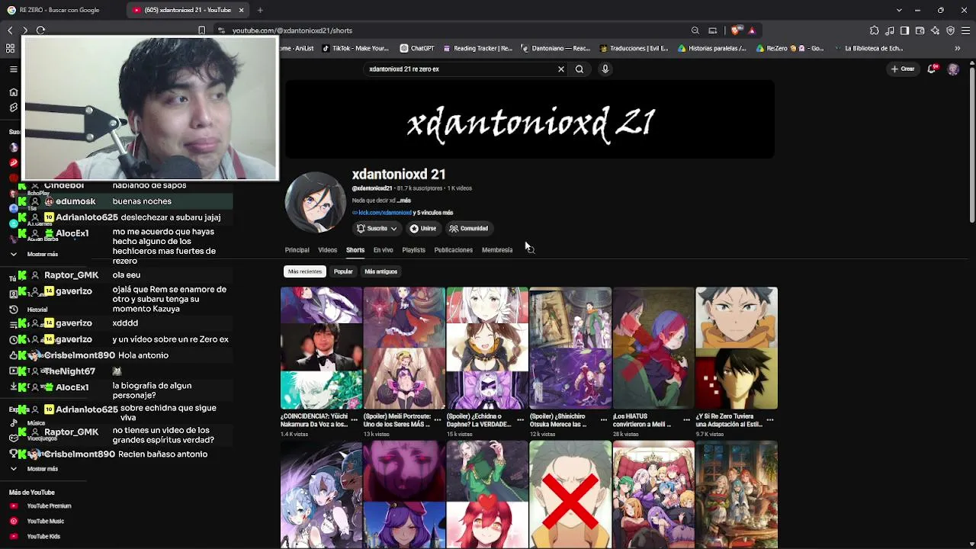Image resolution: width=976 pixels, height=549 pixels.
Task: Click the Unirse membership button
Action: 423,228
